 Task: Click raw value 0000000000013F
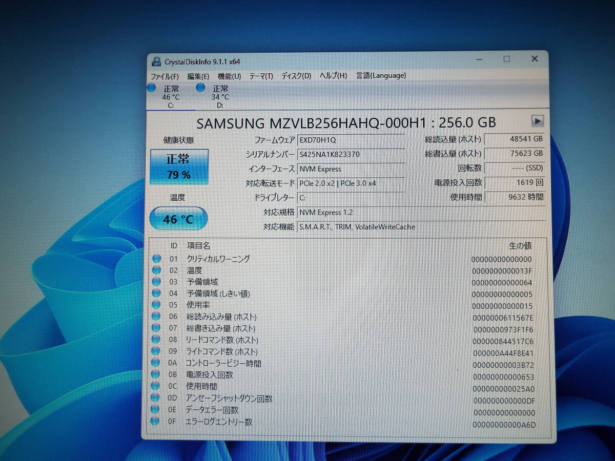coord(502,271)
